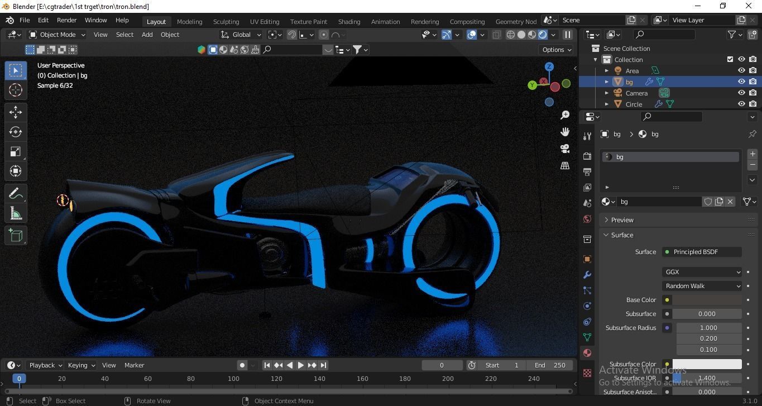Activate the Rotate tool
This screenshot has width=762, height=406.
coord(16,132)
